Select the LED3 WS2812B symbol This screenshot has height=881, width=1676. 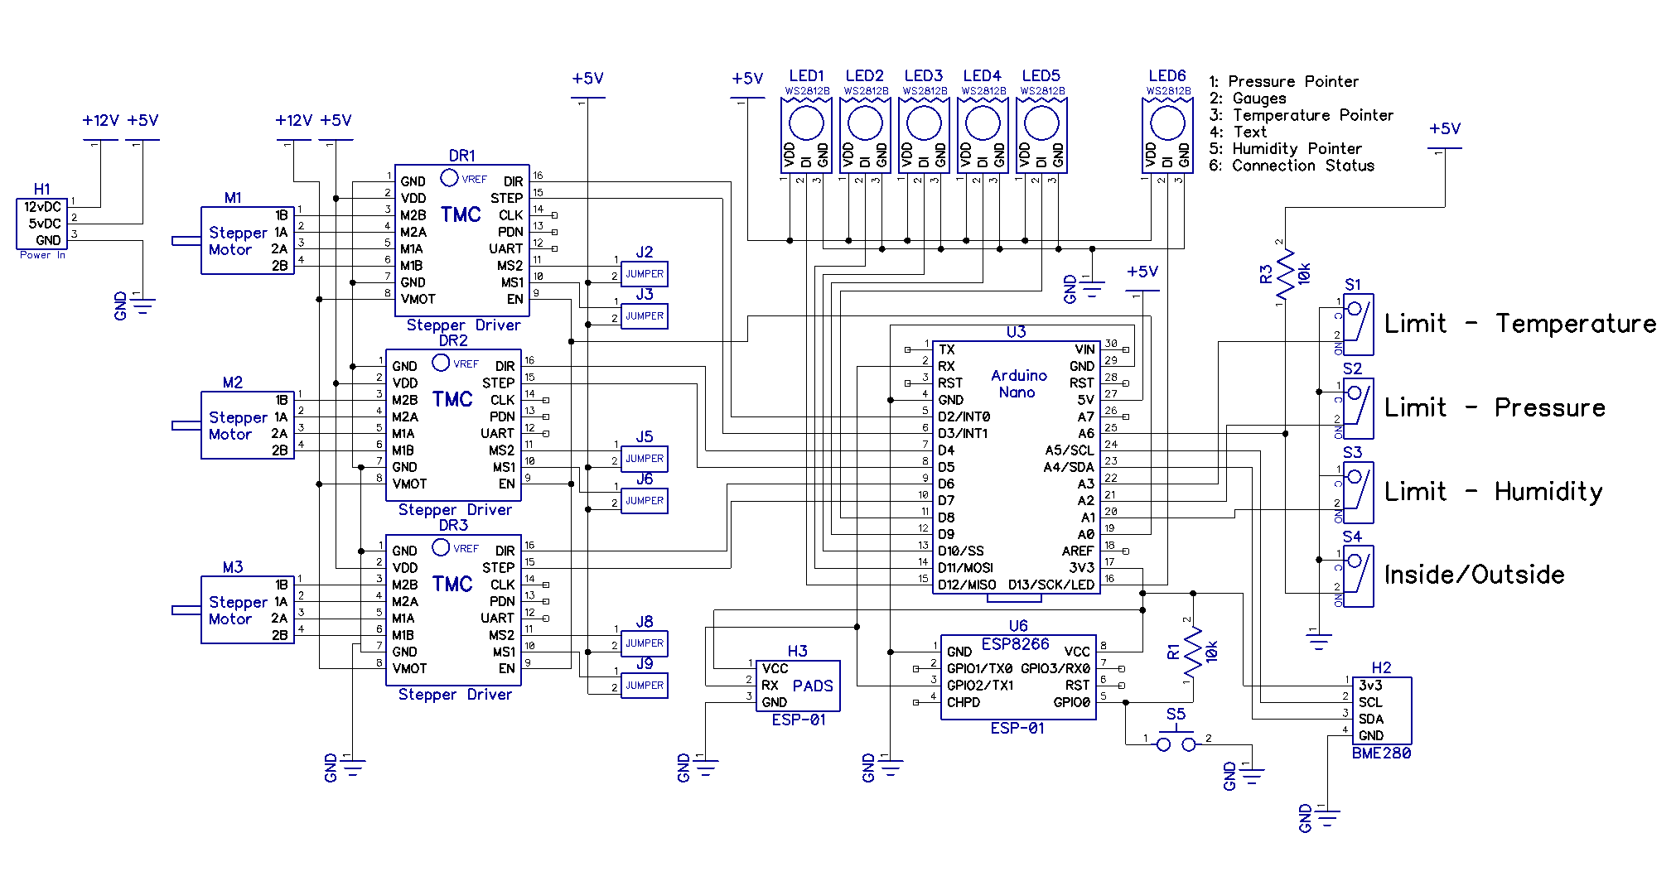click(x=924, y=135)
